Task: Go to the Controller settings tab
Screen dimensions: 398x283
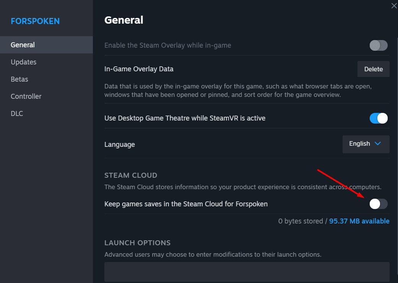Action: click(26, 96)
